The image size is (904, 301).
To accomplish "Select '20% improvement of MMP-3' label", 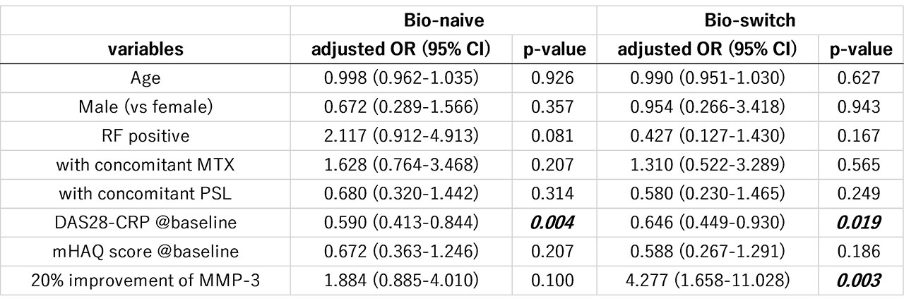I will pos(145,281).
